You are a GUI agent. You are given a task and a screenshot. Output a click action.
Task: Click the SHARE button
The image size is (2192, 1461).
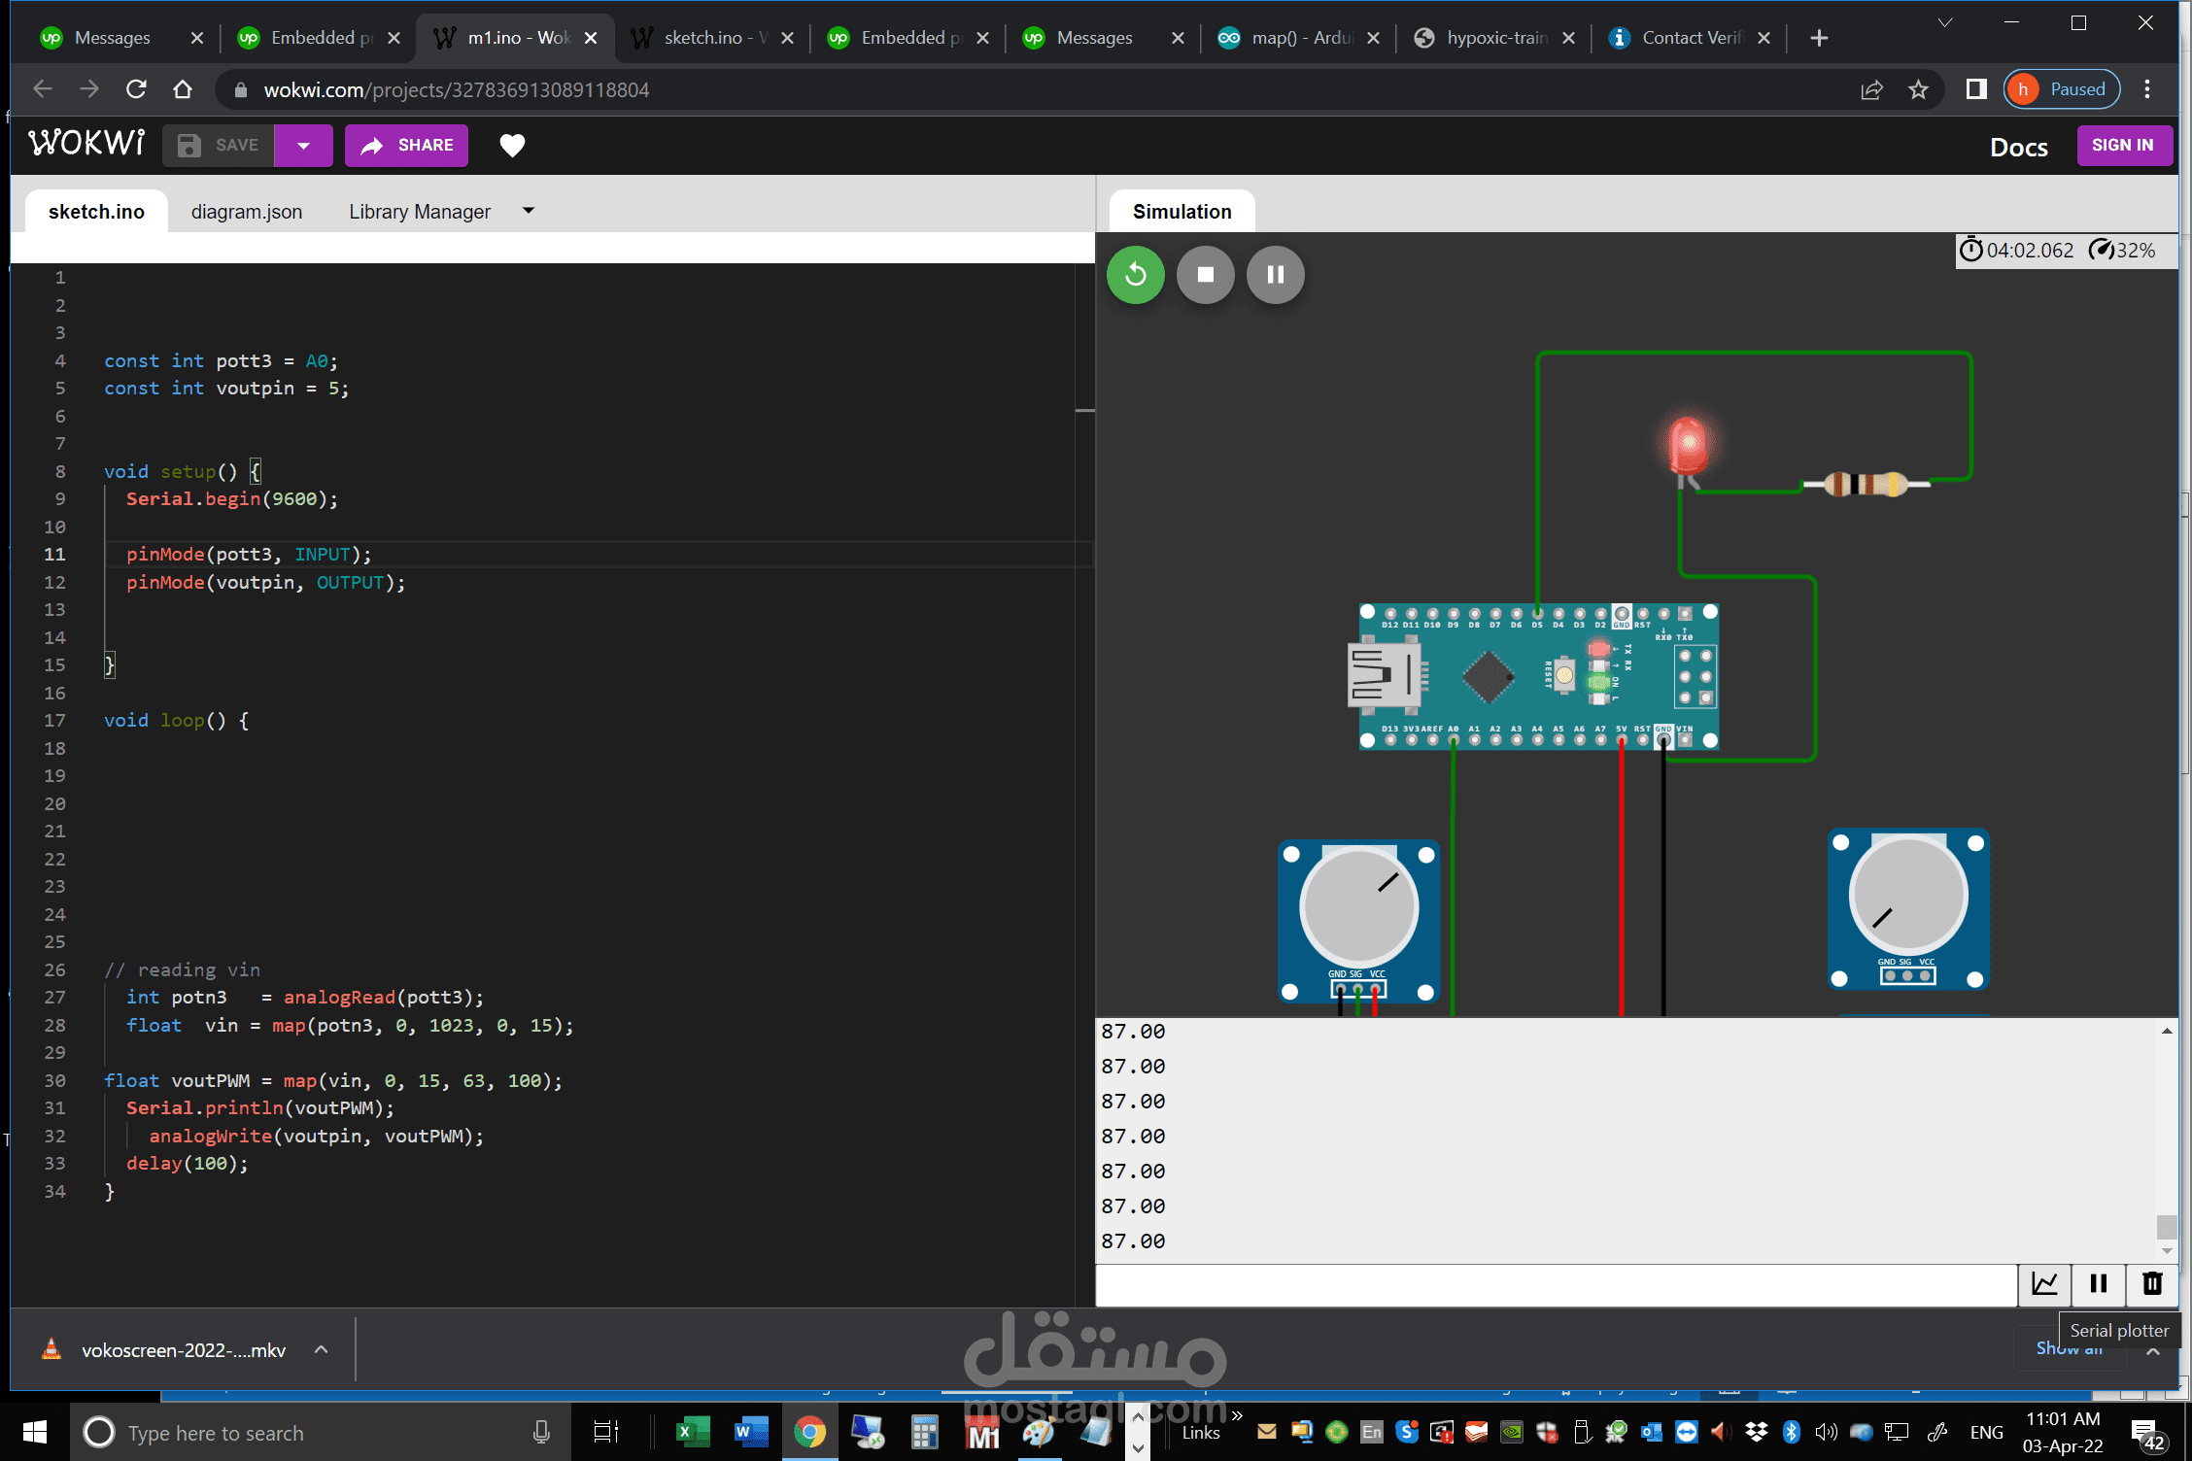406,146
